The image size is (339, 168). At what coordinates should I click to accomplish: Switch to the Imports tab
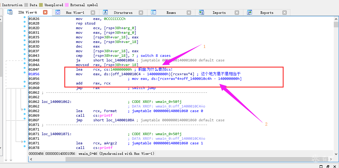click(219, 13)
